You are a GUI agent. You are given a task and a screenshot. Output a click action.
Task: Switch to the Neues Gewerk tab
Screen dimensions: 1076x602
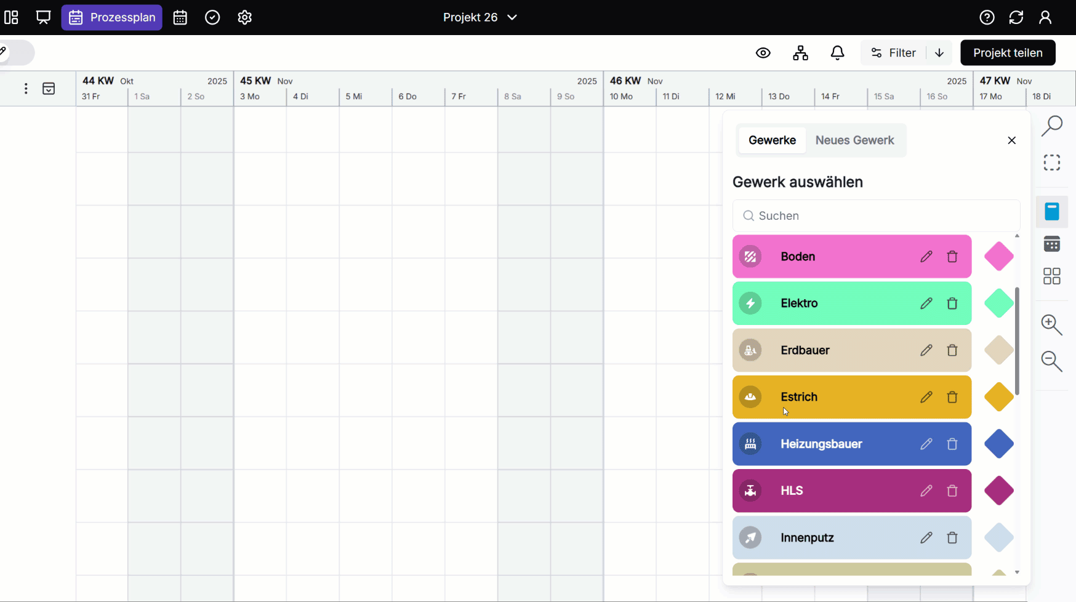856,140
